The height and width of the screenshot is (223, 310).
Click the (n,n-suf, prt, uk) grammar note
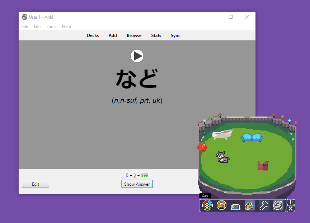point(137,100)
